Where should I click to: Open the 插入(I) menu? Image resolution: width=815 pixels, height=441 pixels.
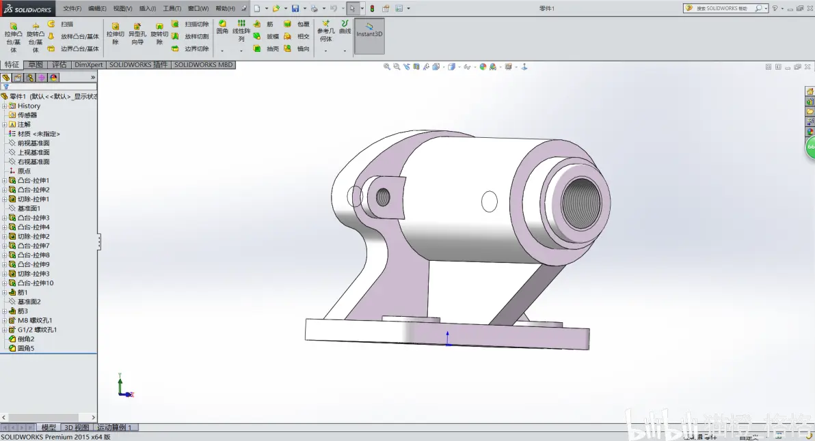tap(148, 8)
